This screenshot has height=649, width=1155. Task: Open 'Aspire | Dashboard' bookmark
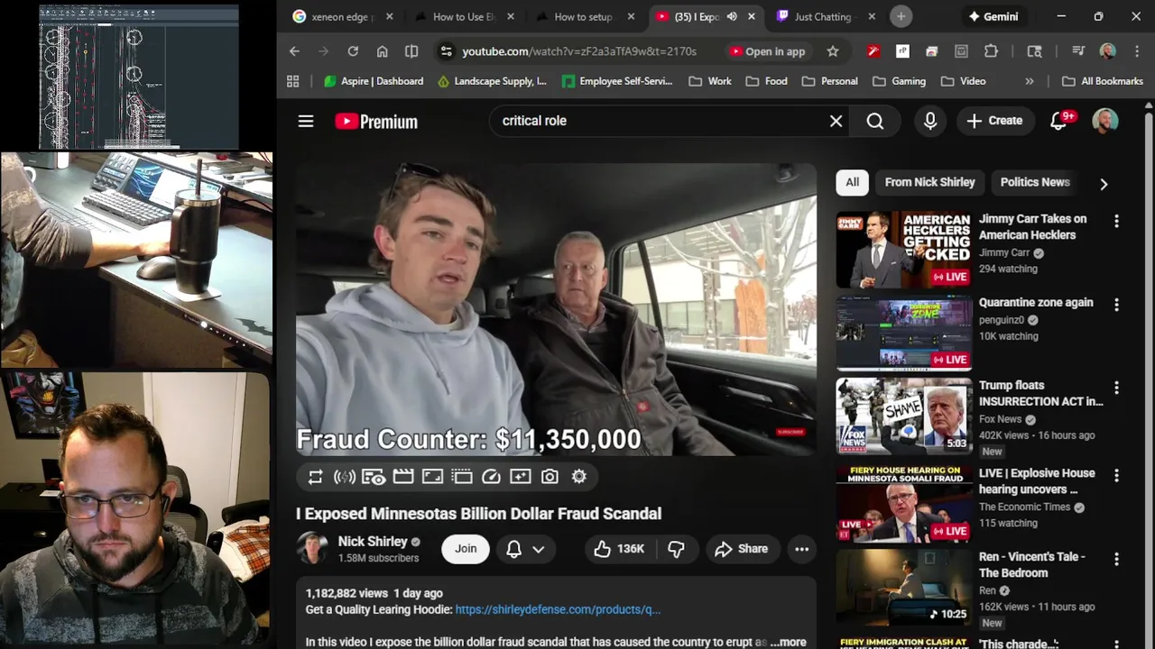pyautogui.click(x=373, y=81)
